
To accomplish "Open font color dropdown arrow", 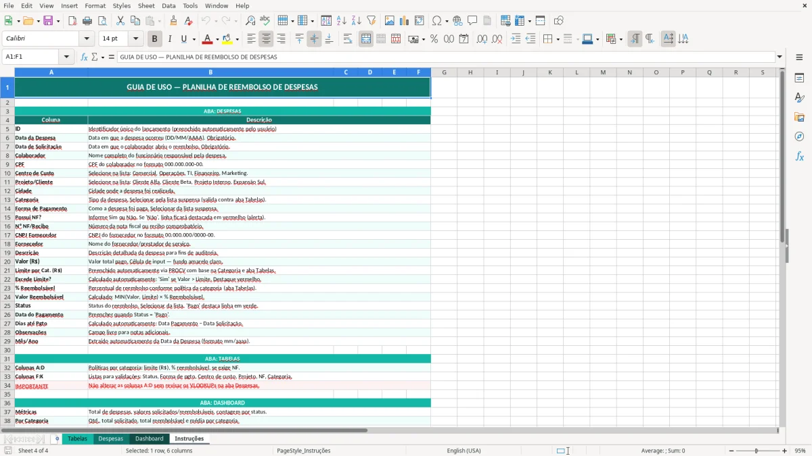I will pyautogui.click(x=217, y=39).
